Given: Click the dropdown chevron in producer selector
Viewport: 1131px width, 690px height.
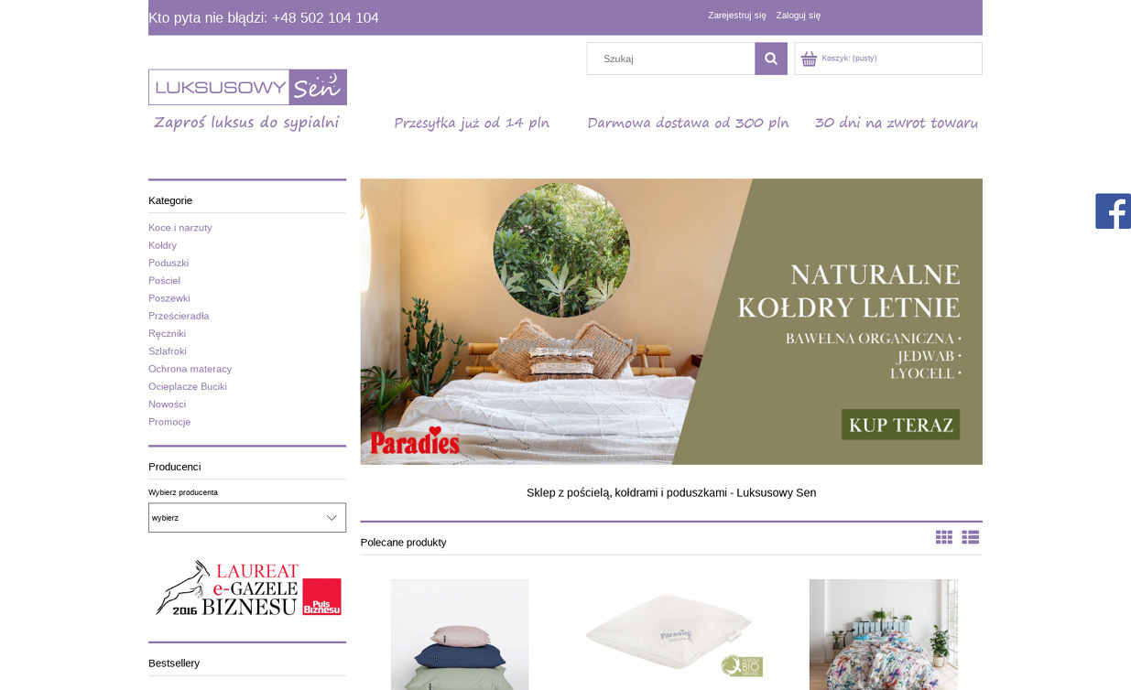Looking at the screenshot, I should [332, 518].
